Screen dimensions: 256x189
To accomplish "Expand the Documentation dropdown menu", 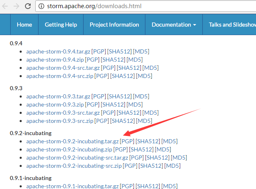I will pyautogui.click(x=174, y=24).
